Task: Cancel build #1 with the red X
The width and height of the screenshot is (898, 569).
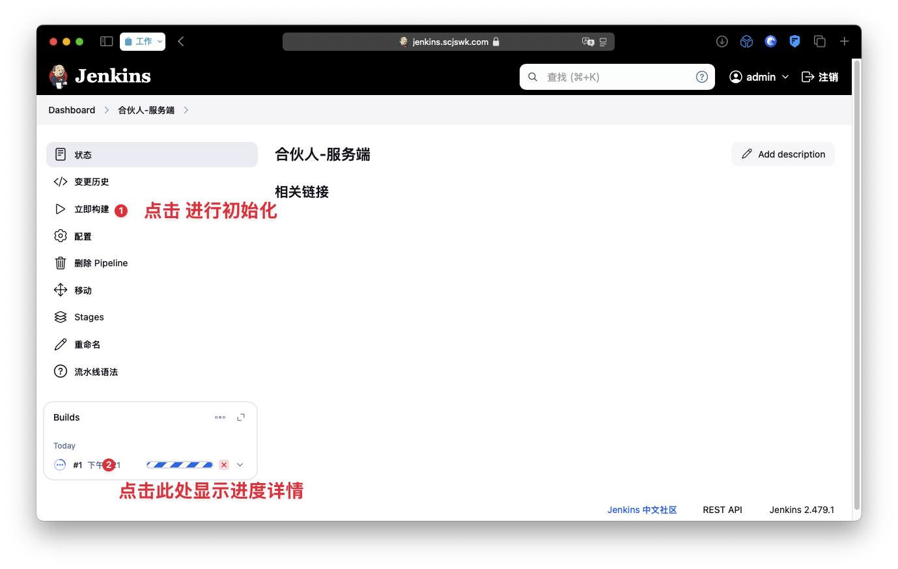Action: coord(224,465)
